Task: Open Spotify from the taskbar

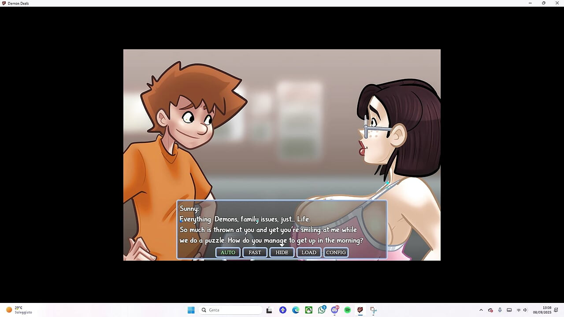Action: coord(347,310)
